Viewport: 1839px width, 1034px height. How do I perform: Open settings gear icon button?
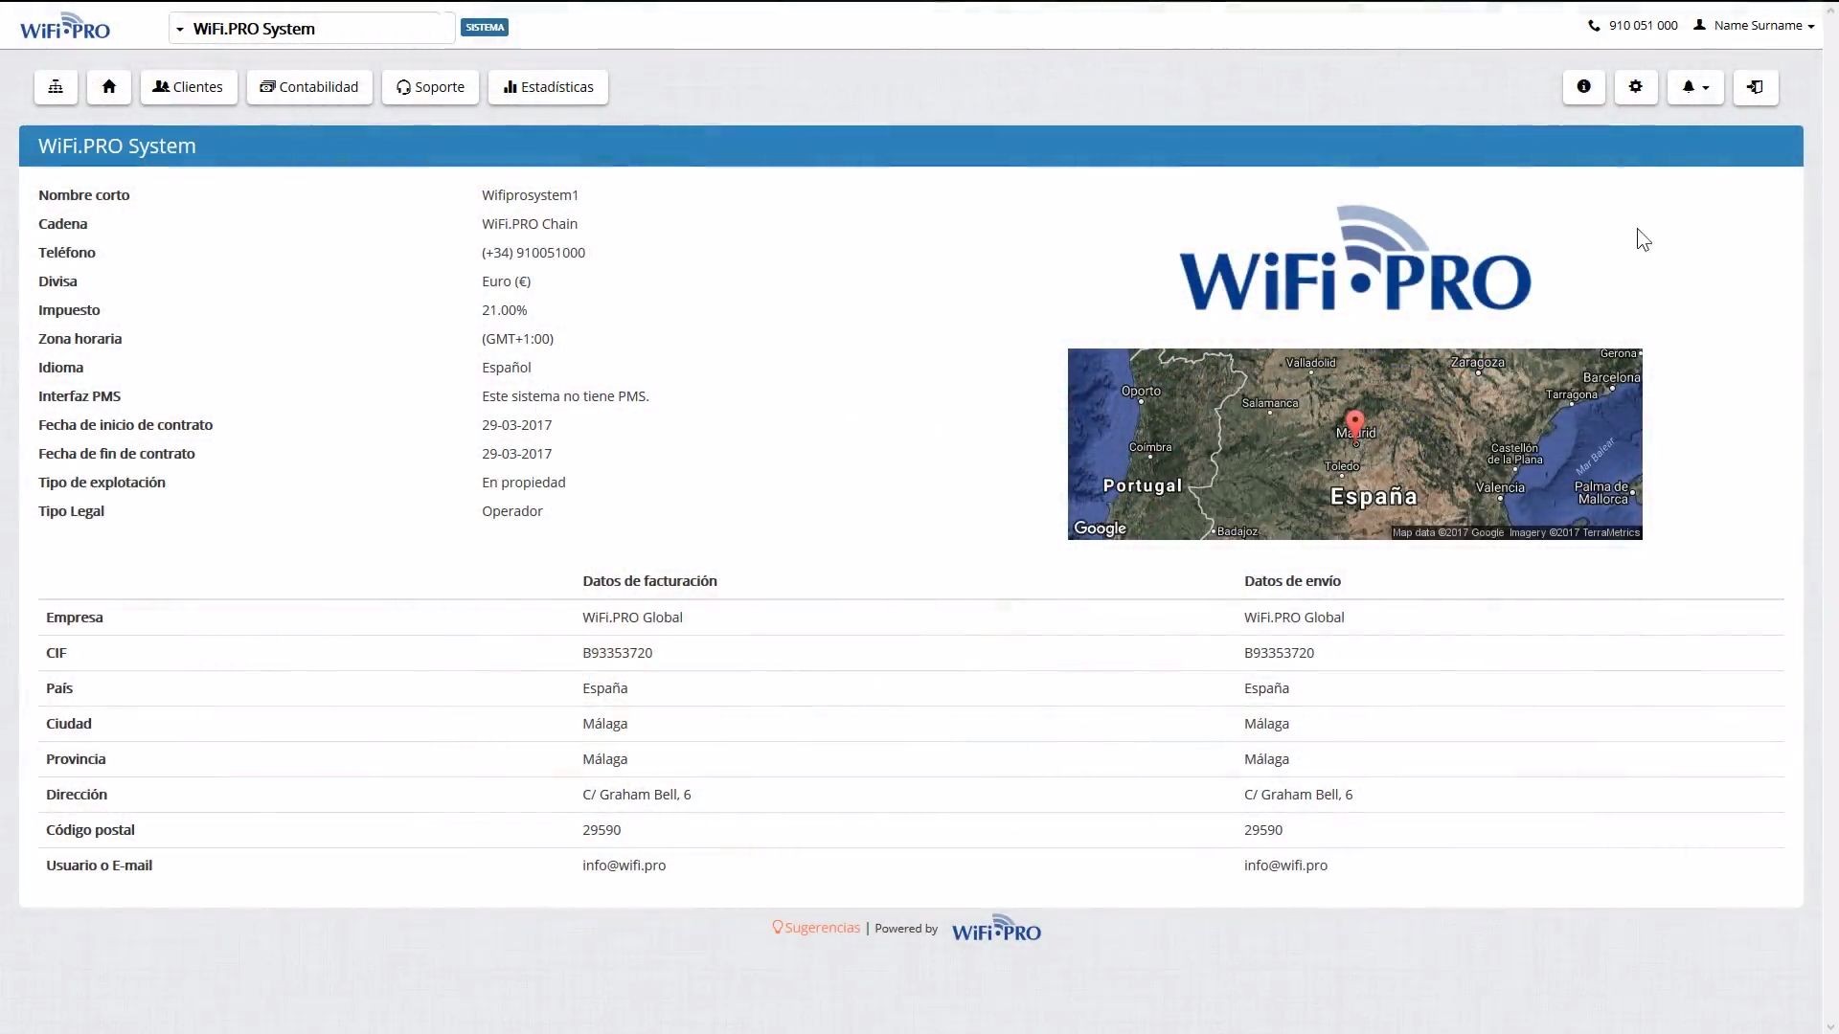[x=1636, y=87]
